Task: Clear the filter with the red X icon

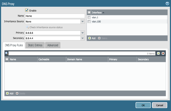Action: 163,53
